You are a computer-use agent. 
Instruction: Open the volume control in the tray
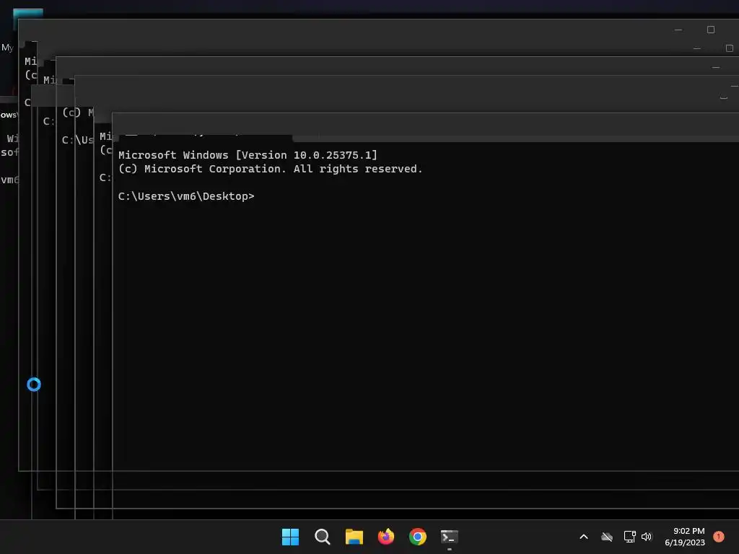coord(647,537)
